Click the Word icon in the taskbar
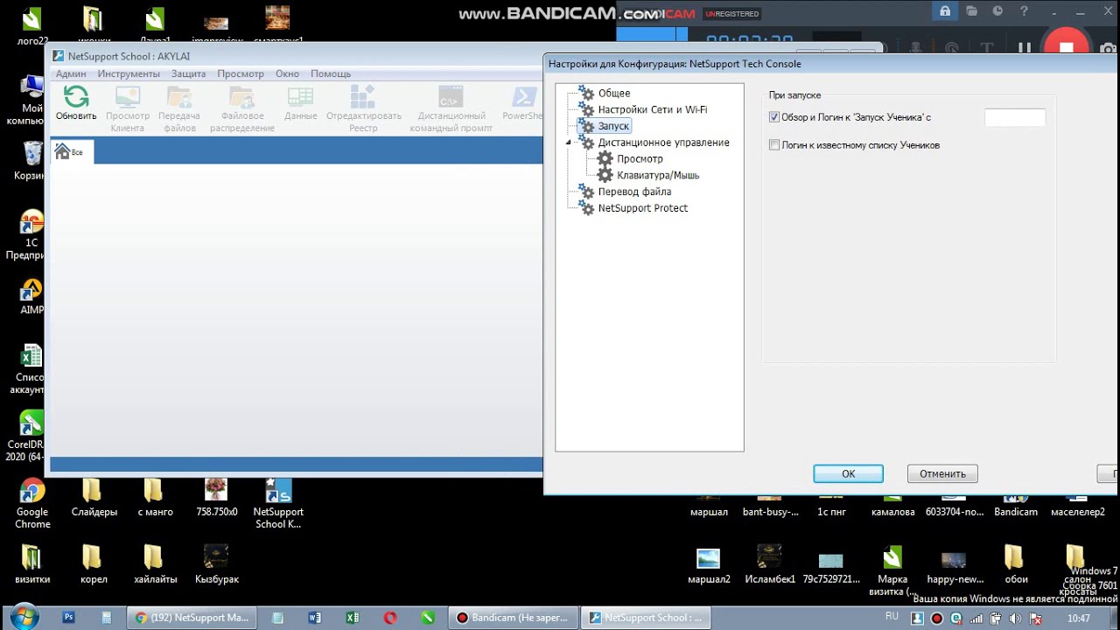 [315, 618]
